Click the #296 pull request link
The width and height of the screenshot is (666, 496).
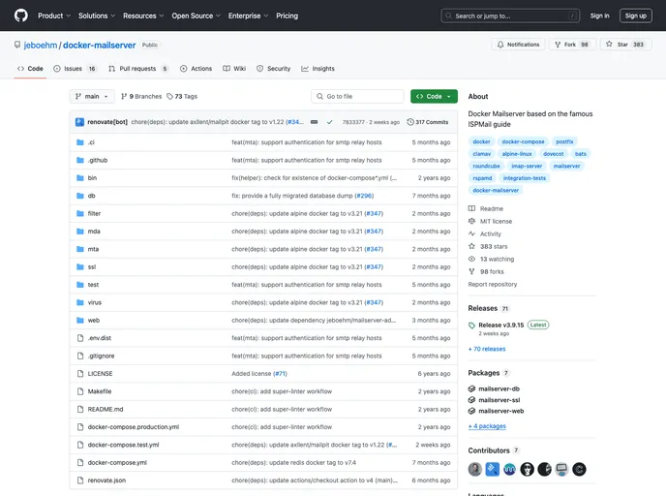(364, 196)
